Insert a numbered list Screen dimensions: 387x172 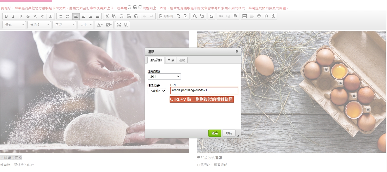[60, 16]
